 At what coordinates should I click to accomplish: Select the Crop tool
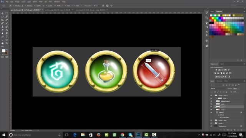pyautogui.click(x=3, y=20)
